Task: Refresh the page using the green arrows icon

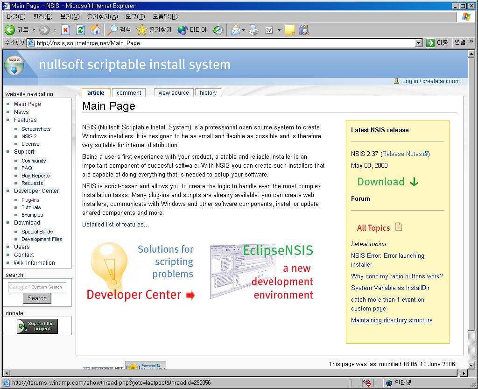Action: coord(80,29)
